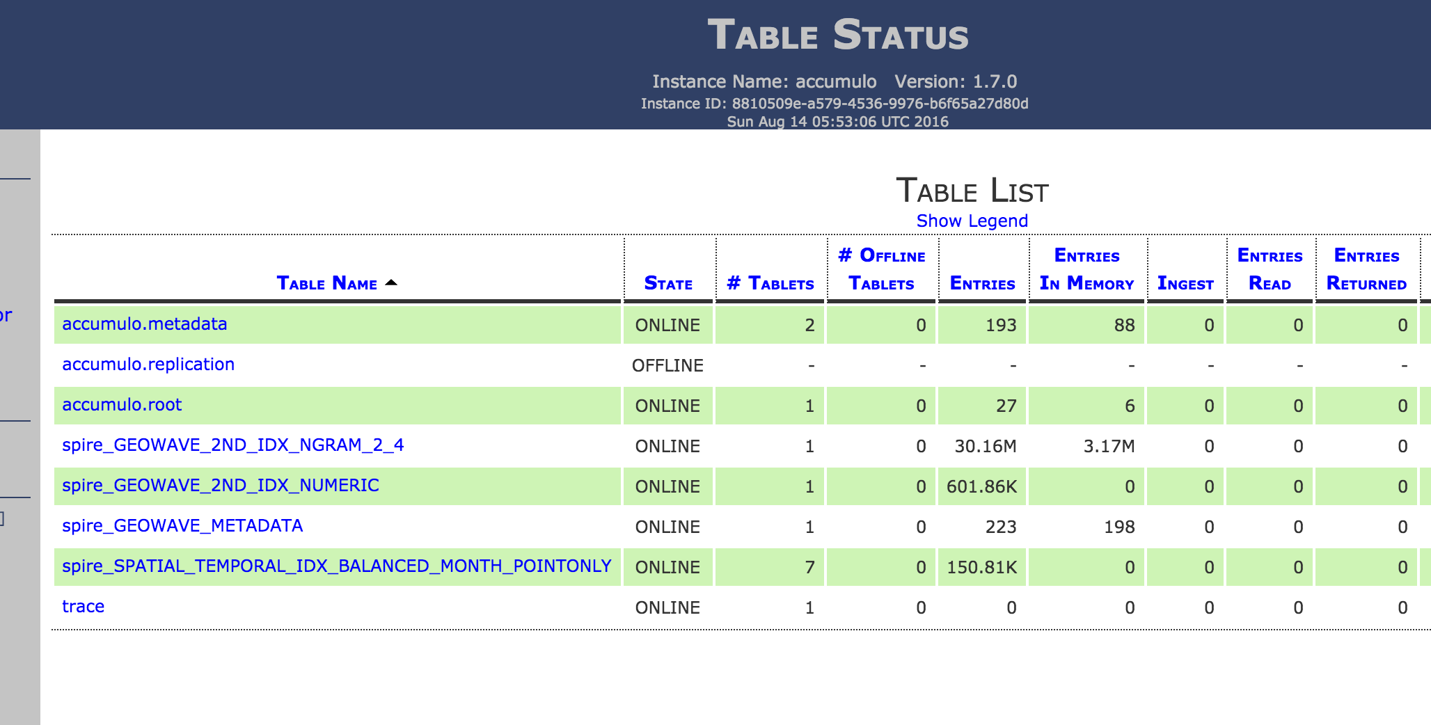
Task: Open the accumulo.replication table details
Action: click(148, 364)
